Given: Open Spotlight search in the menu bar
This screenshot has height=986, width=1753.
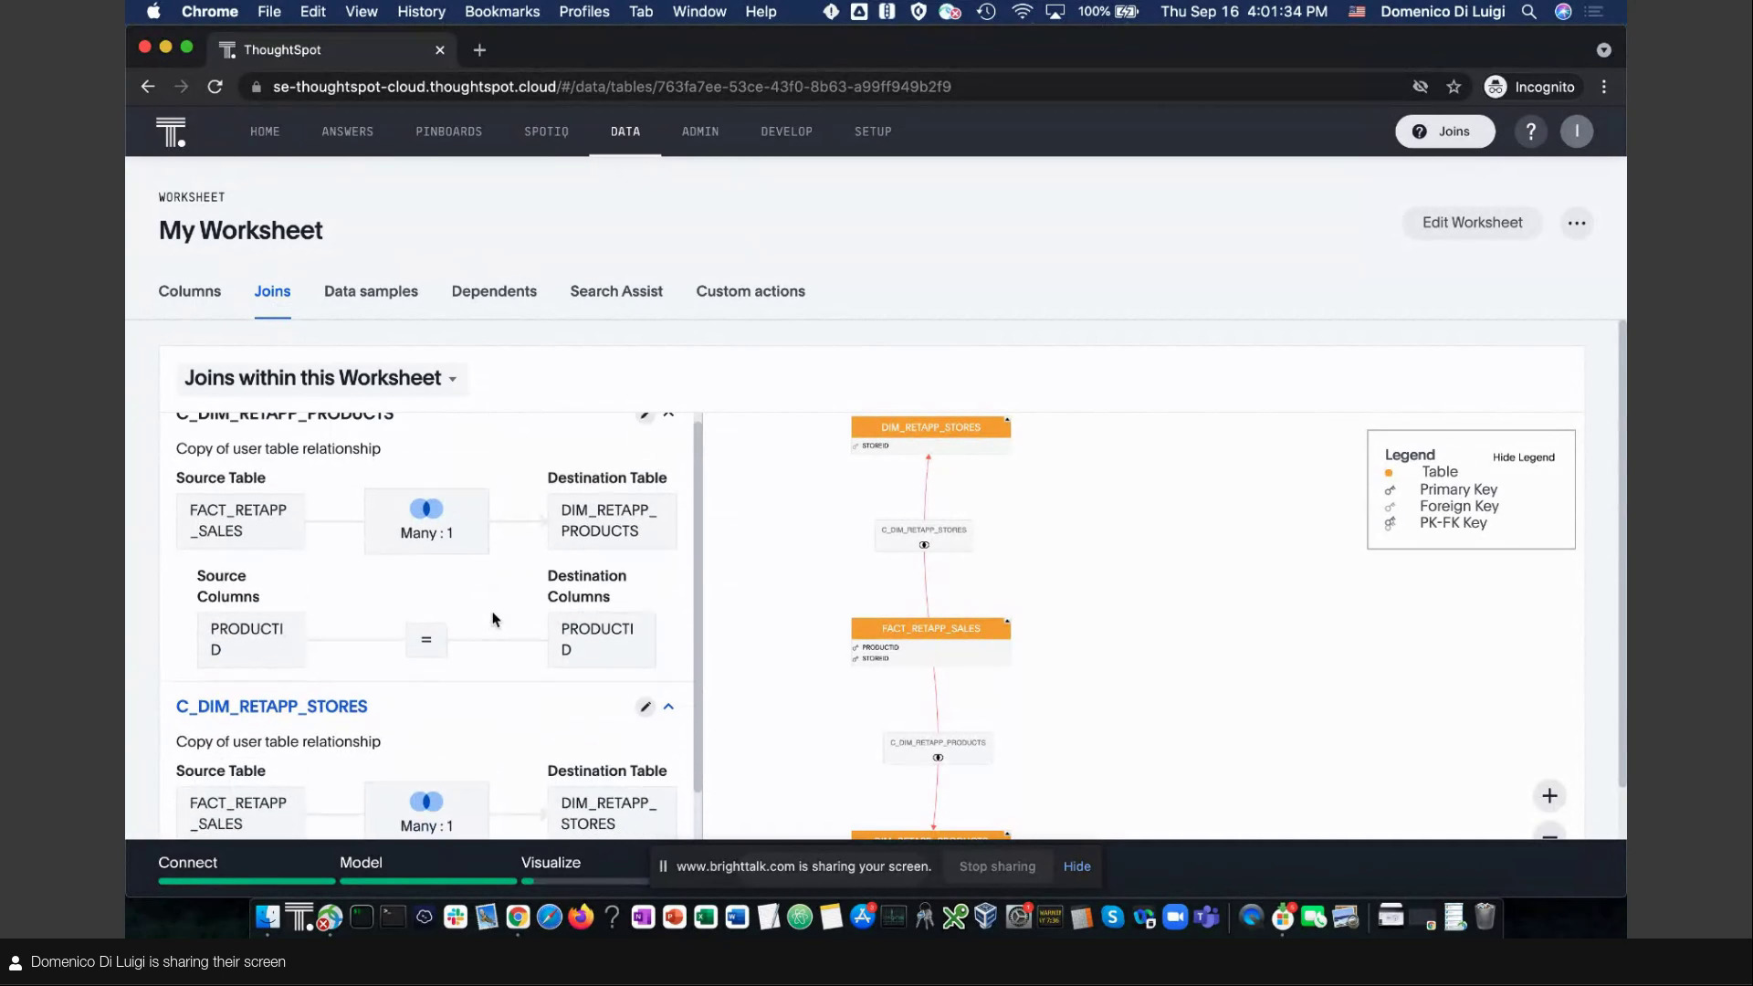Looking at the screenshot, I should pyautogui.click(x=1528, y=12).
